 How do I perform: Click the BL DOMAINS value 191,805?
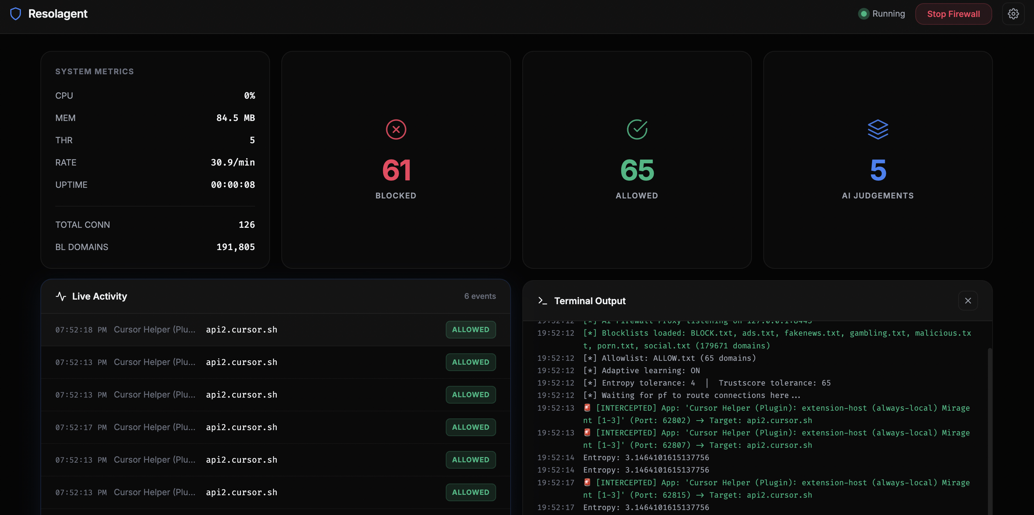click(x=236, y=247)
